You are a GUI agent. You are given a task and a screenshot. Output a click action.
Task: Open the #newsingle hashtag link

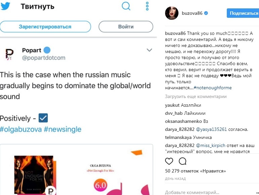[x=62, y=130]
